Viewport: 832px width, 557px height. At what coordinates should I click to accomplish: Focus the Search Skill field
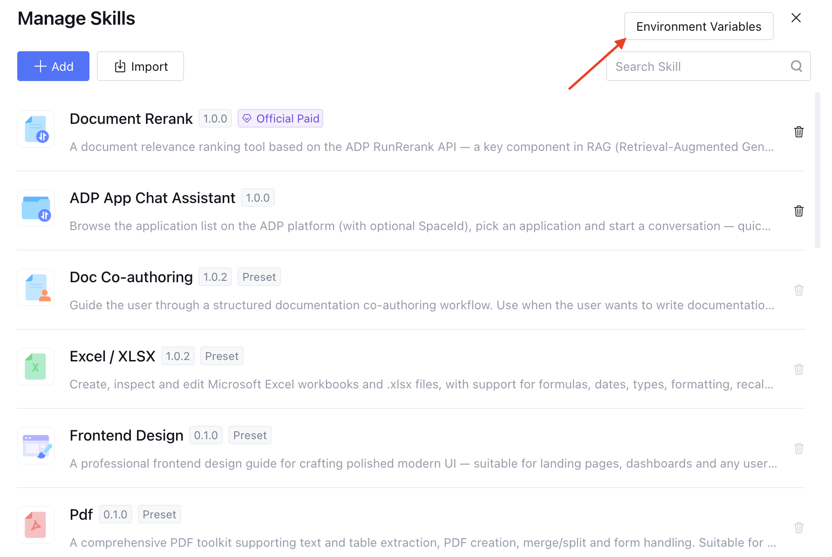pos(708,66)
